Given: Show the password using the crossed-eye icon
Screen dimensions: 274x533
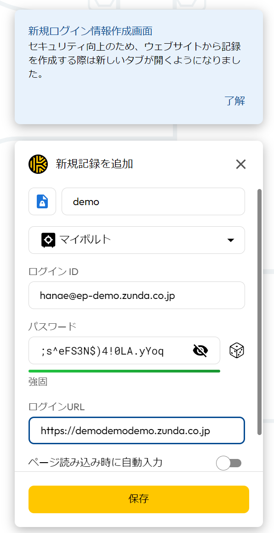Looking at the screenshot, I should pyautogui.click(x=200, y=350).
